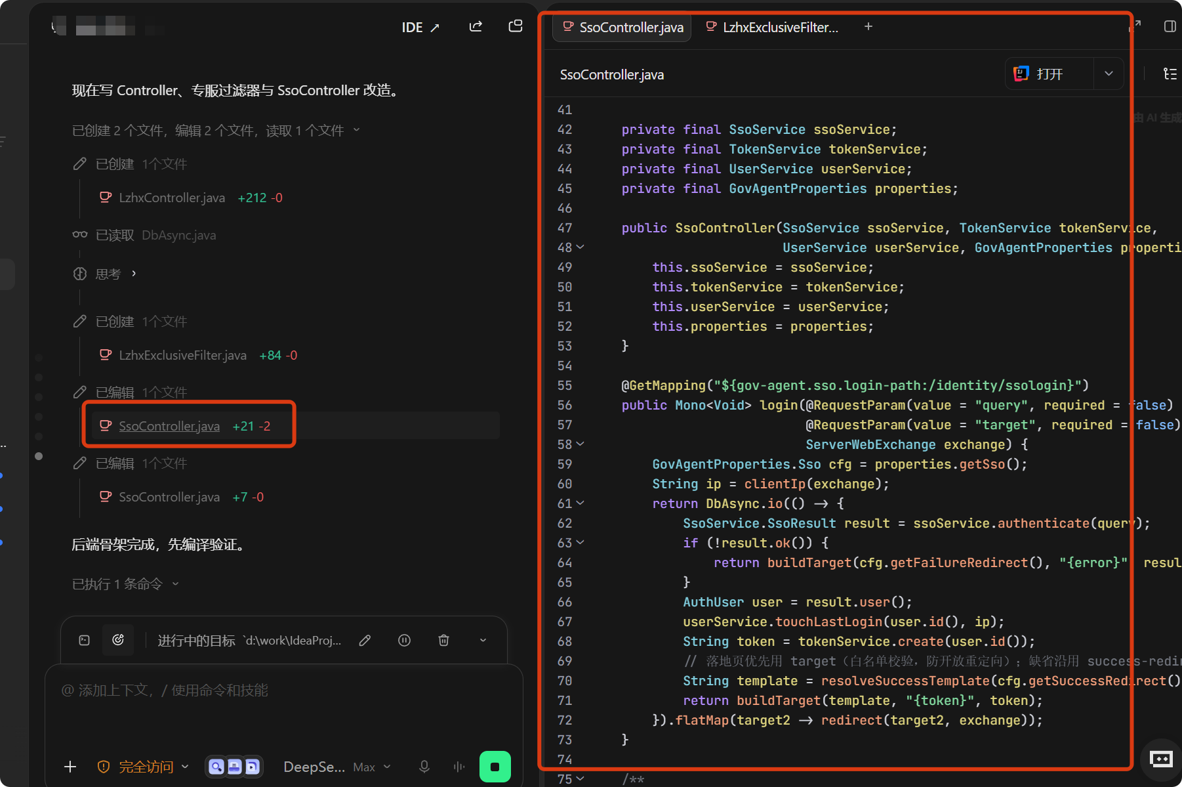Viewport: 1182px width, 787px height.
Task: Collapse code fold arrow at line 63
Action: [581, 543]
